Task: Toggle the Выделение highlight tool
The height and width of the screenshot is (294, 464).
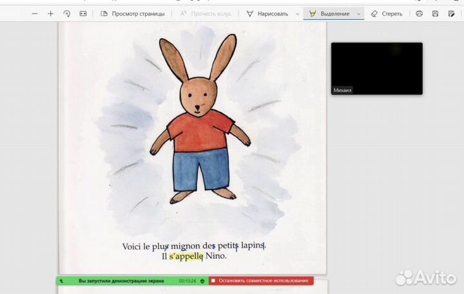Action: coord(329,14)
